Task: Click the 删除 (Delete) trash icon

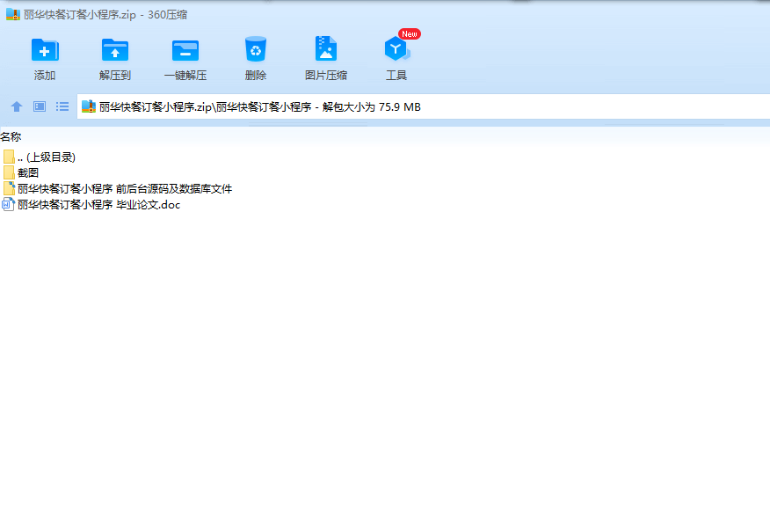Action: click(x=256, y=49)
